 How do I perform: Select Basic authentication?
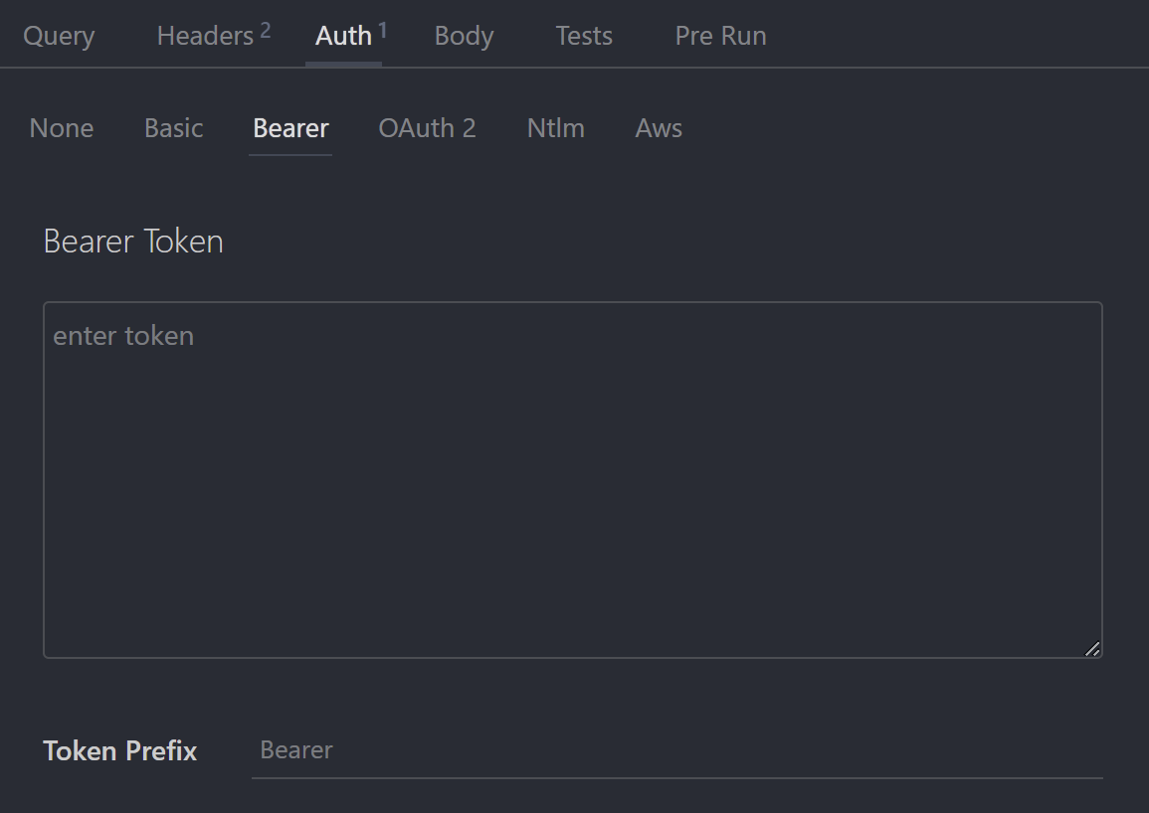(x=173, y=128)
